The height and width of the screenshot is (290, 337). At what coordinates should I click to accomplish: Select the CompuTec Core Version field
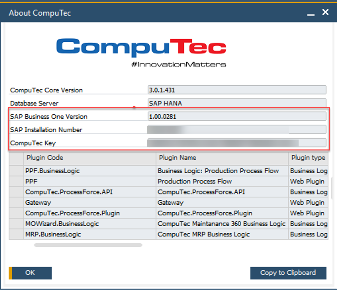pos(237,90)
